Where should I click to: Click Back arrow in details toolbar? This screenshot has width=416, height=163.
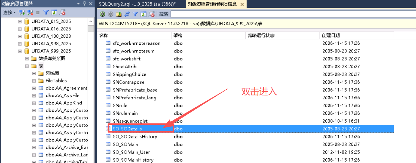103,14
